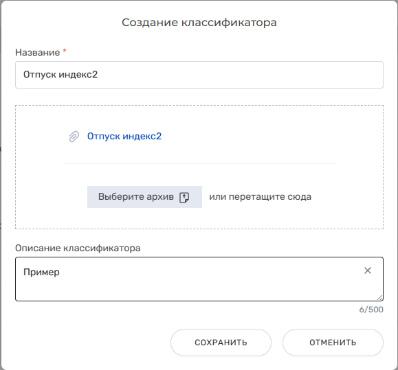
Task: Click the Создание классификатора dialog title
Action: 199,23
